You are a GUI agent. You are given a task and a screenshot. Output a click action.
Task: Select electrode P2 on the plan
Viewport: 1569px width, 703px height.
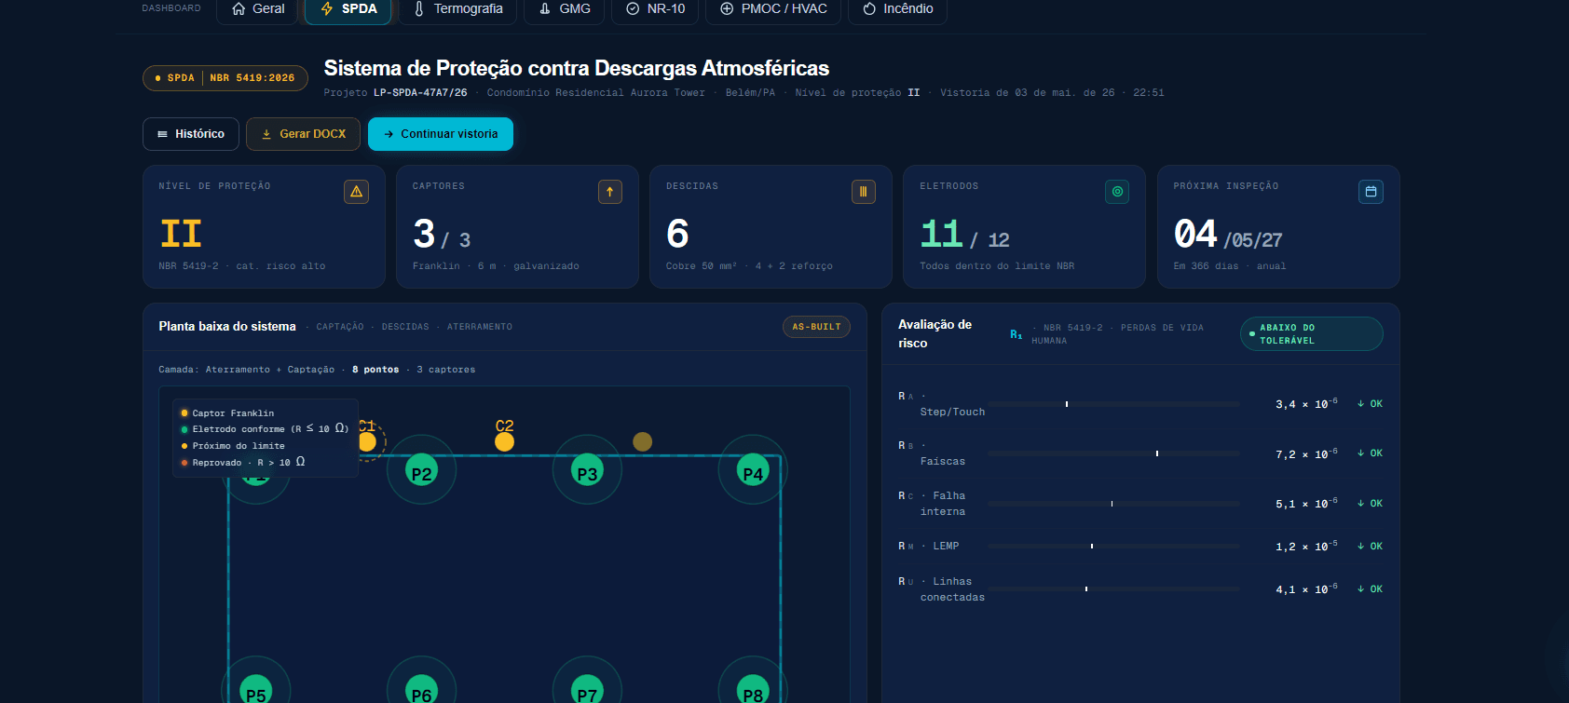pos(421,470)
